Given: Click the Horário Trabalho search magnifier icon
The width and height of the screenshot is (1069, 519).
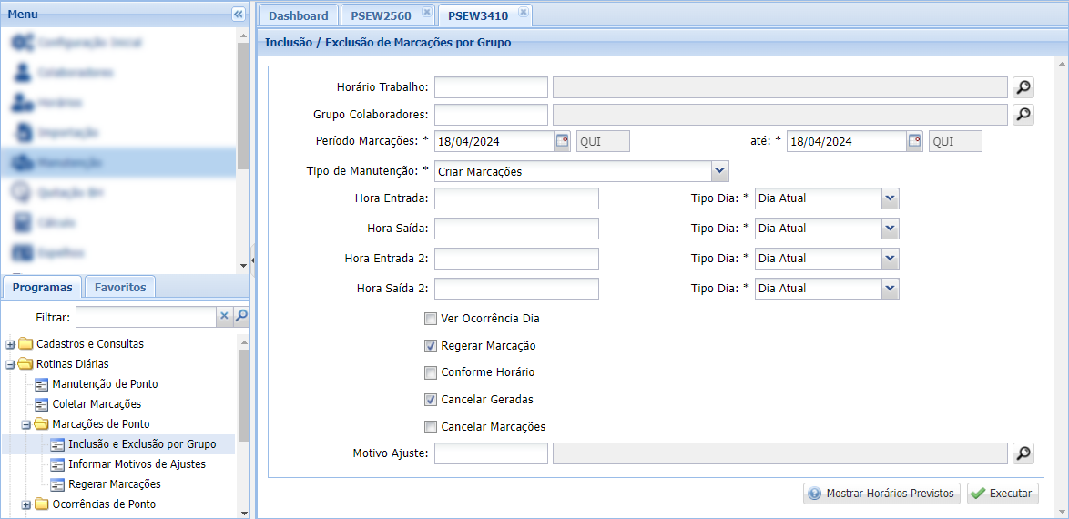Looking at the screenshot, I should pyautogui.click(x=1023, y=87).
